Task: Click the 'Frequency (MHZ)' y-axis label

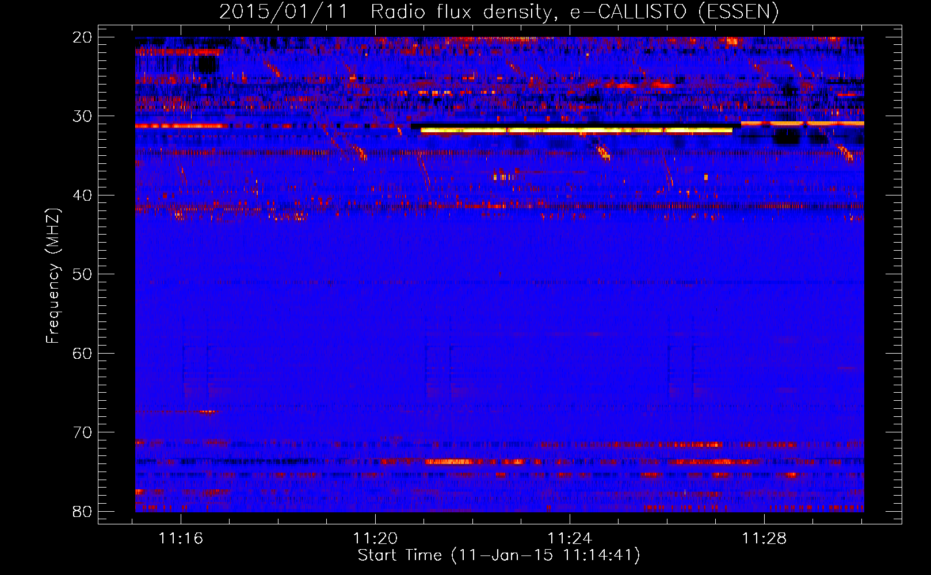Action: coord(53,276)
